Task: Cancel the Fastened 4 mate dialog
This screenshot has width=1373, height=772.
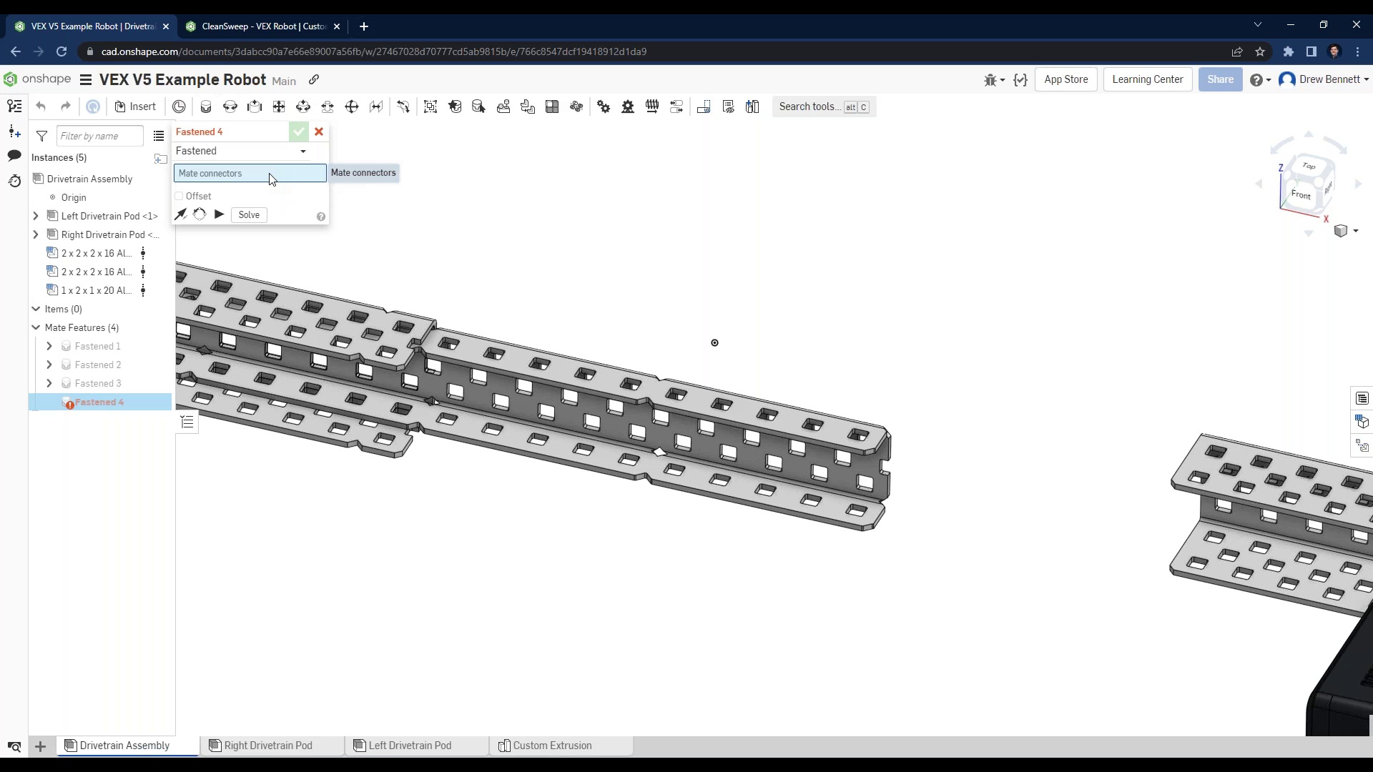Action: coord(319,132)
